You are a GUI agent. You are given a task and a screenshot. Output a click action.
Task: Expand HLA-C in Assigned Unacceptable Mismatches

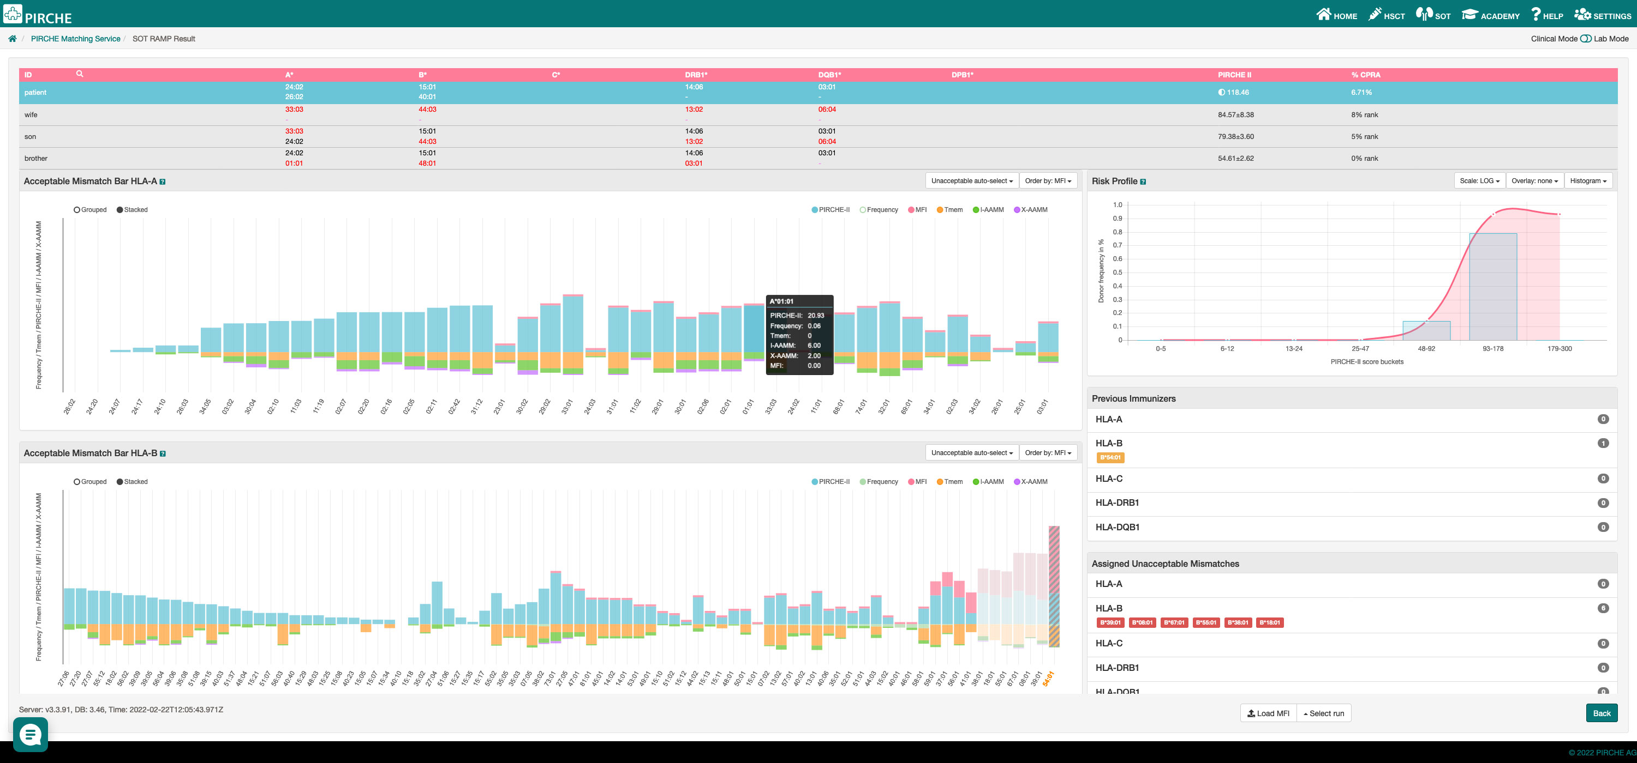1352,644
